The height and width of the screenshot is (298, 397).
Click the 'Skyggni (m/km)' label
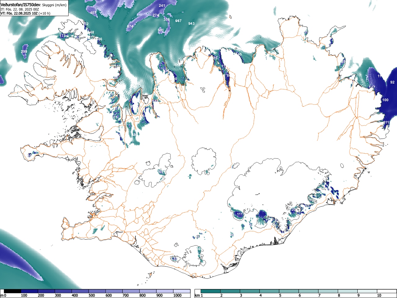[54, 5]
